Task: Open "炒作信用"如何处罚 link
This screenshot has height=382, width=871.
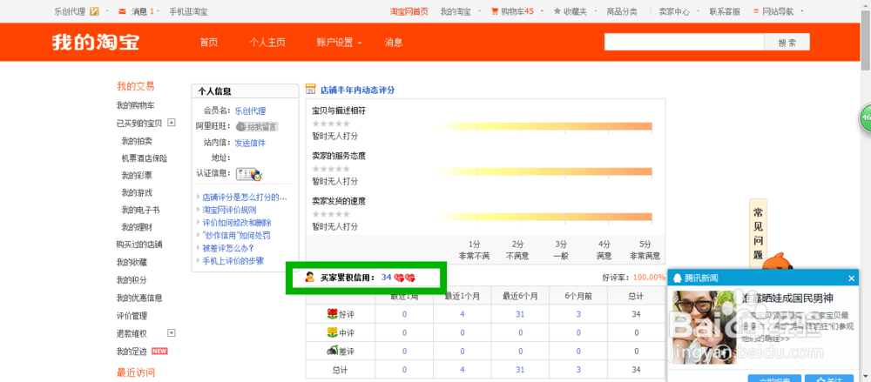Action: (x=237, y=236)
